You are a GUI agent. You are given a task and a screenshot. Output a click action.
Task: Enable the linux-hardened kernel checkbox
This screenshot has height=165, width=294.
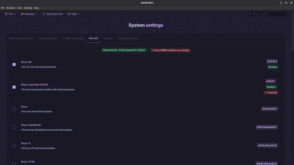click(x=14, y=127)
